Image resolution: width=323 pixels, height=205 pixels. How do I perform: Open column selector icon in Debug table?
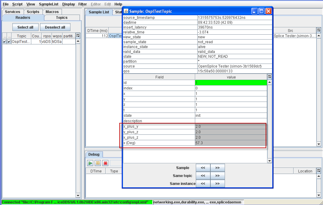click(319, 171)
